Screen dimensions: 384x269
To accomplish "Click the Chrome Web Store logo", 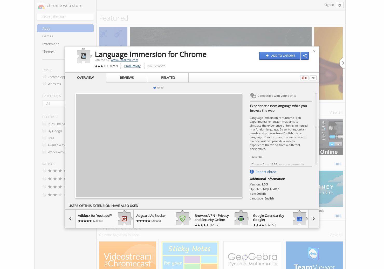I will click(41, 6).
